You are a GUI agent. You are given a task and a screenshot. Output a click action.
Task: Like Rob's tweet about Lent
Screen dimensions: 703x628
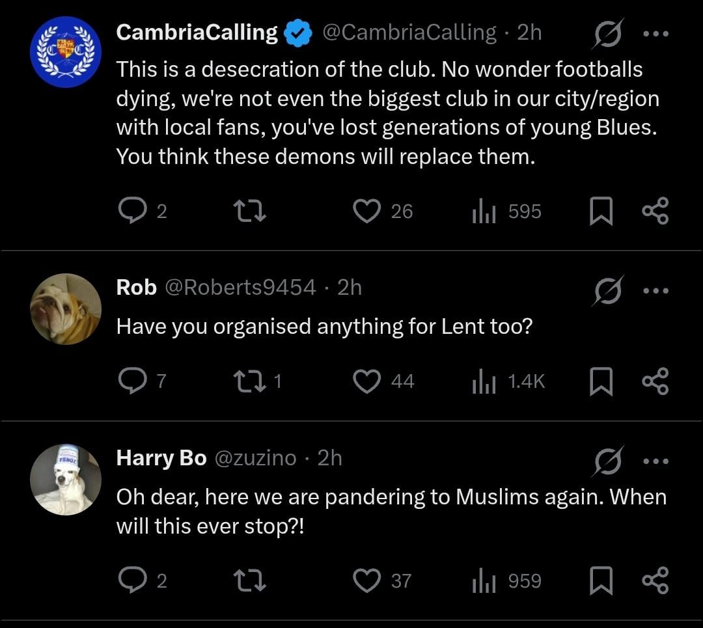tap(366, 381)
